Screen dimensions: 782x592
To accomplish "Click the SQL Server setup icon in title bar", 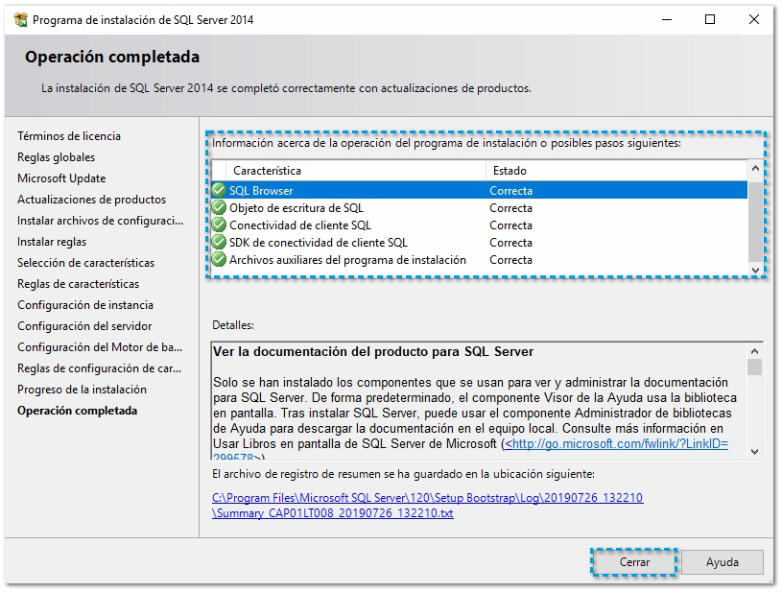I will click(x=20, y=20).
